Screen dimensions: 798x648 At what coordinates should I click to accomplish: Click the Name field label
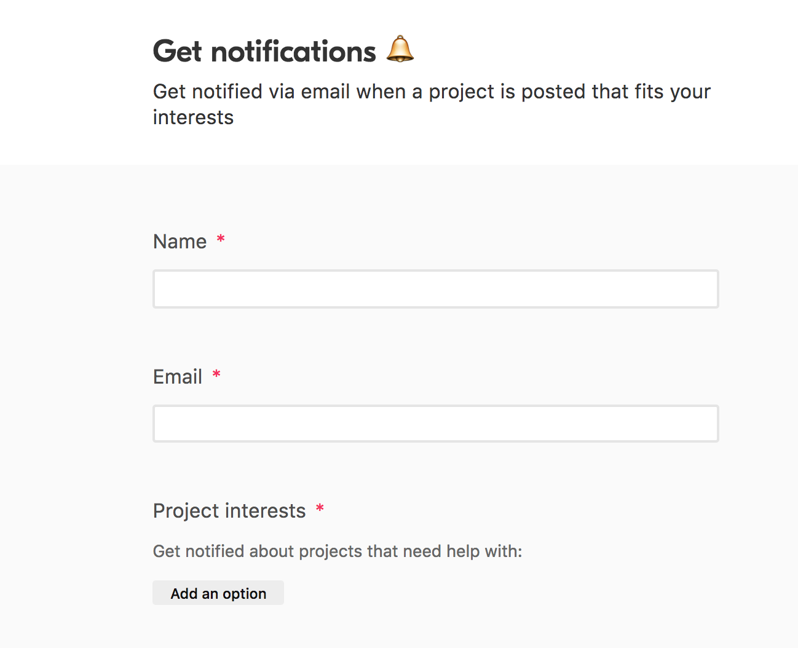(x=180, y=241)
